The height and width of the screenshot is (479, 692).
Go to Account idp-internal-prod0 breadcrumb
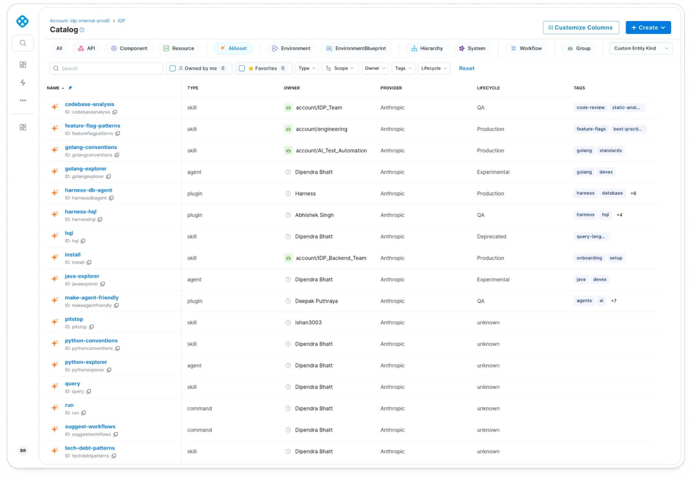pos(80,21)
